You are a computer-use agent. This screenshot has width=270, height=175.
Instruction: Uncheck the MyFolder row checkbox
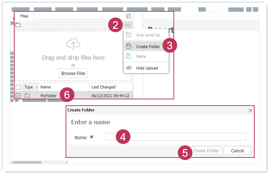click(x=18, y=95)
